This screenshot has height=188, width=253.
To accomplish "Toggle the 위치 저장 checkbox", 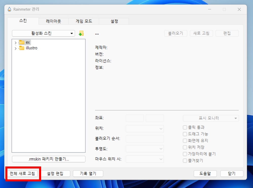I will click(185, 147).
